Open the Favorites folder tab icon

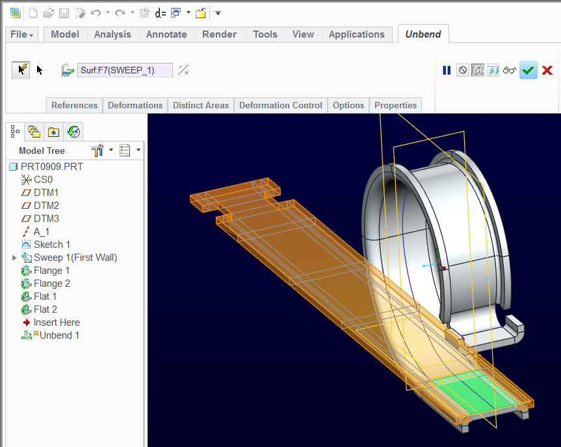[54, 132]
